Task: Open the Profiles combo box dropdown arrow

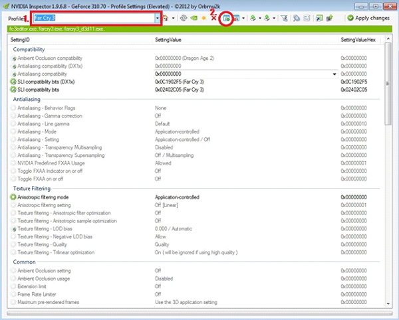Action: click(x=157, y=19)
